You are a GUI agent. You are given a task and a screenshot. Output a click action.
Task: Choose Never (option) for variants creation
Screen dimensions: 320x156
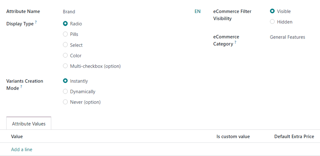pos(65,102)
